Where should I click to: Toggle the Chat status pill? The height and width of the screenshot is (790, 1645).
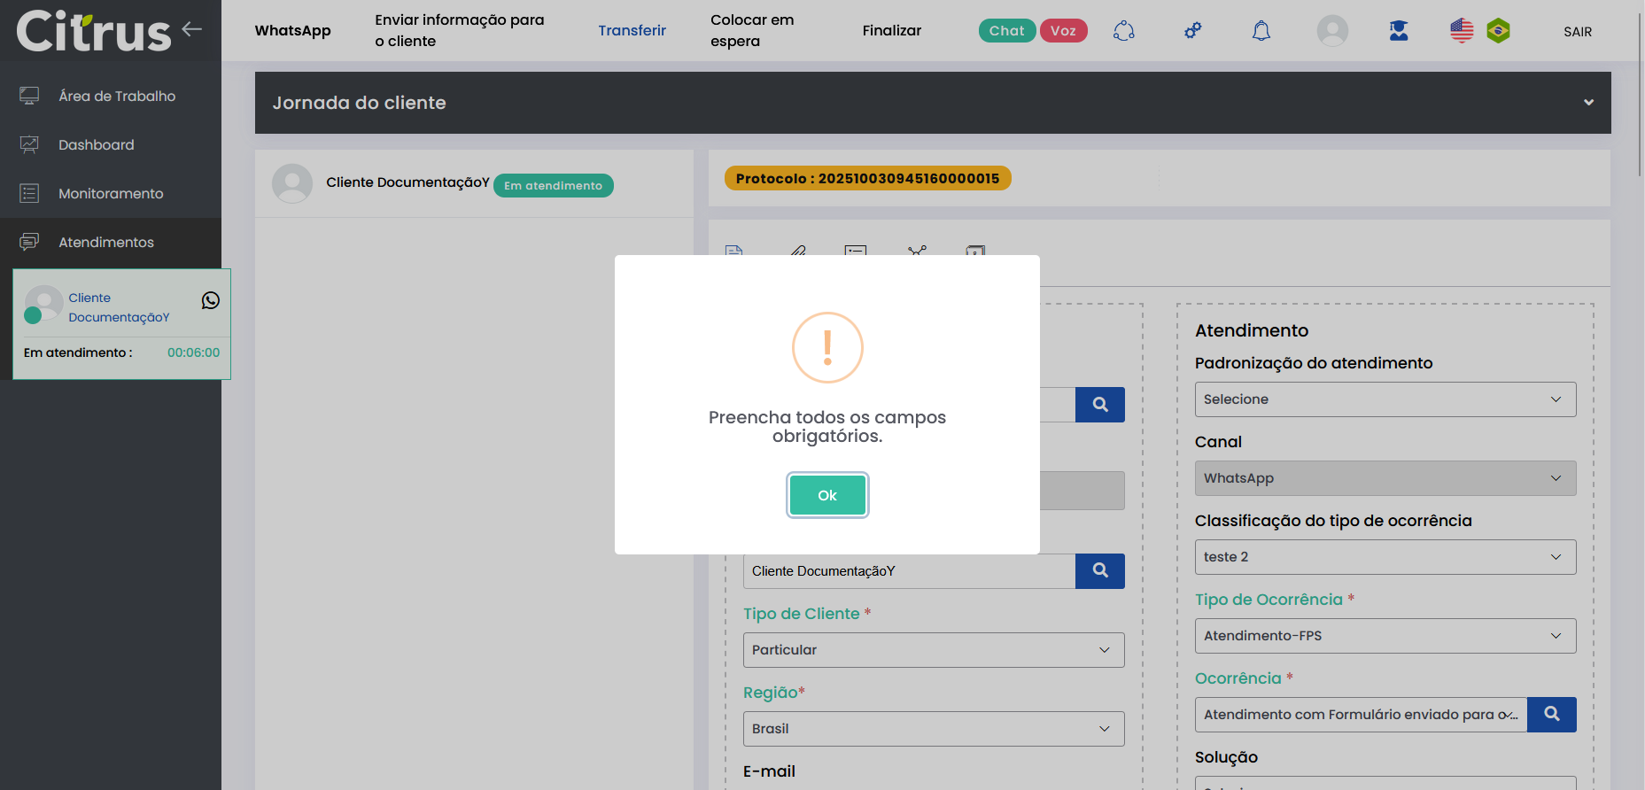[1006, 31]
